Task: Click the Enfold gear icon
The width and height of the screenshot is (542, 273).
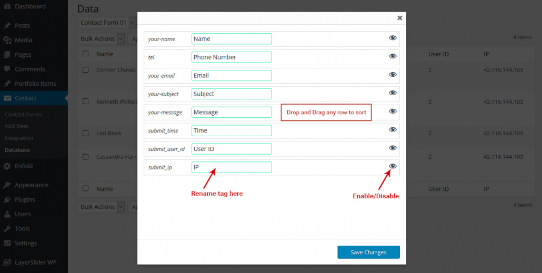Action: [x=7, y=166]
